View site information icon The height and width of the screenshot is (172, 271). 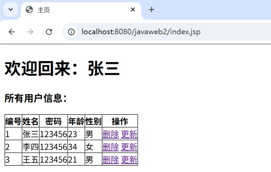pos(71,32)
